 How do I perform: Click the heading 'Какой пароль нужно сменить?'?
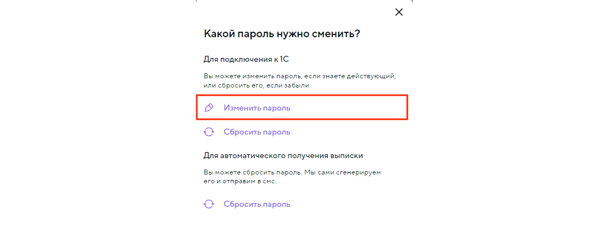(282, 33)
